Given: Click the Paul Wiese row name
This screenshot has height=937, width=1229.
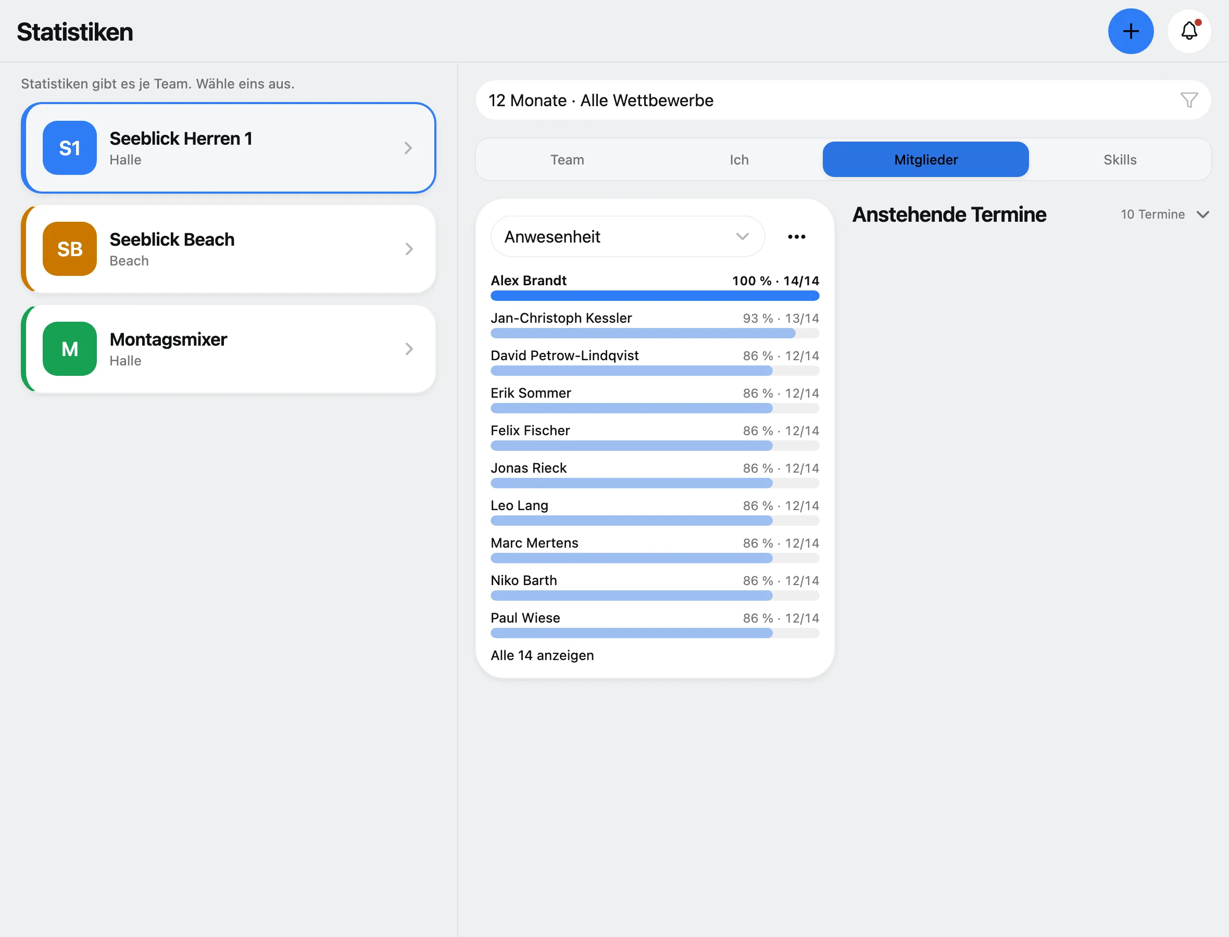Looking at the screenshot, I should (525, 617).
